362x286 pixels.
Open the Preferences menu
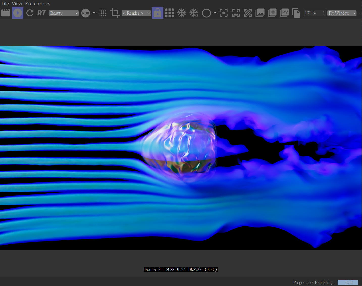(38, 3)
